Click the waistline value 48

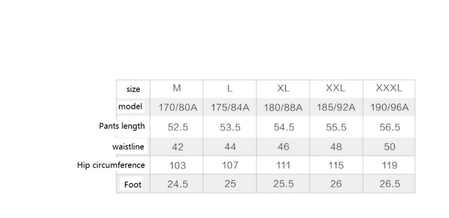click(336, 147)
